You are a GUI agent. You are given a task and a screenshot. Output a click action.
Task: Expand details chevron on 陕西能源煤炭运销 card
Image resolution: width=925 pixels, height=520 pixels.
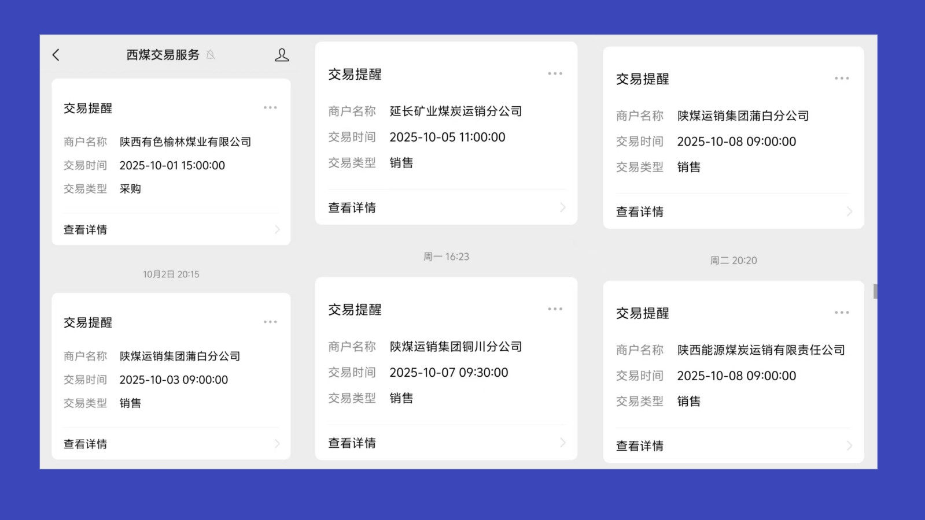click(849, 446)
